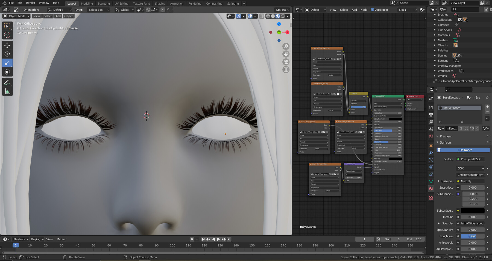The height and width of the screenshot is (261, 492).
Task: Switch to the Shading workspace tab
Action: pos(160,4)
